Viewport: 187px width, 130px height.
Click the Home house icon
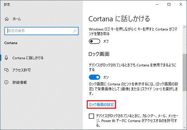click(x=7, y=19)
